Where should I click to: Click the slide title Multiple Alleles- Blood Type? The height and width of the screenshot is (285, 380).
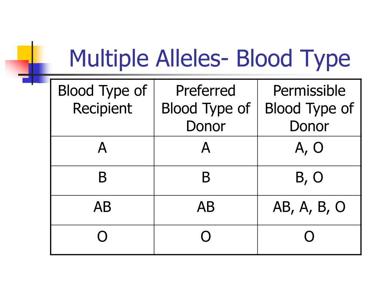(210, 58)
